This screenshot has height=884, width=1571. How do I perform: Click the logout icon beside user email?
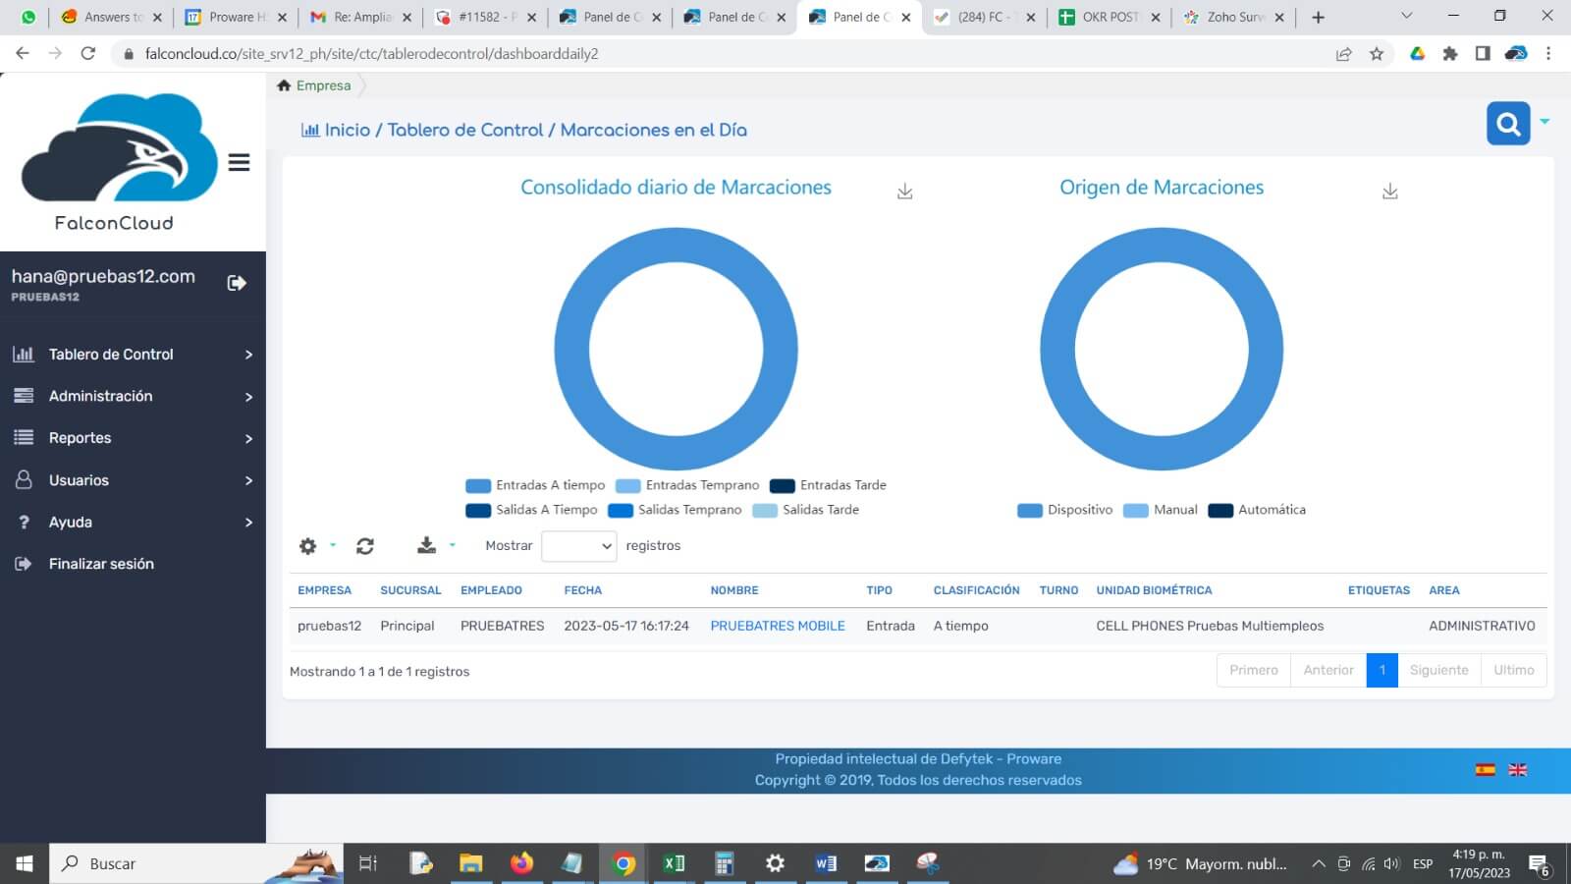coord(237,283)
